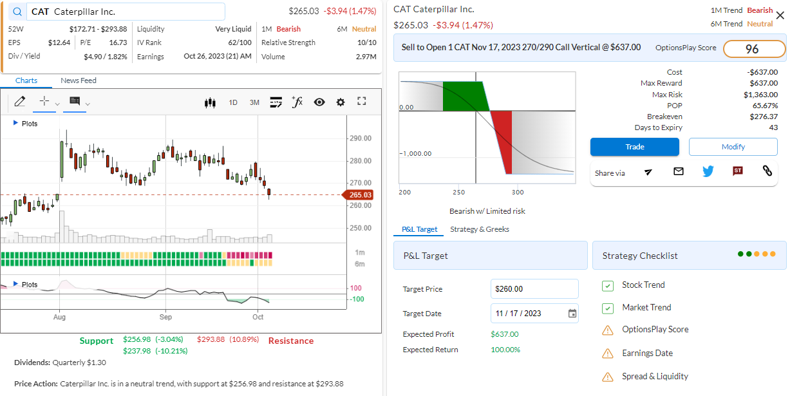Expand the chart to fullscreen

pyautogui.click(x=362, y=102)
